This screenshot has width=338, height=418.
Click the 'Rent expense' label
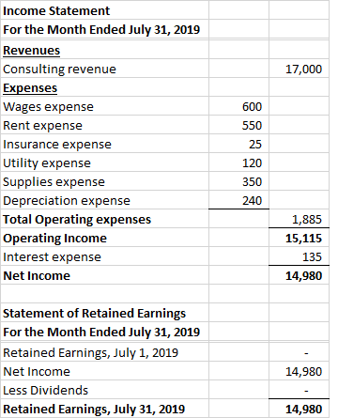tap(42, 126)
